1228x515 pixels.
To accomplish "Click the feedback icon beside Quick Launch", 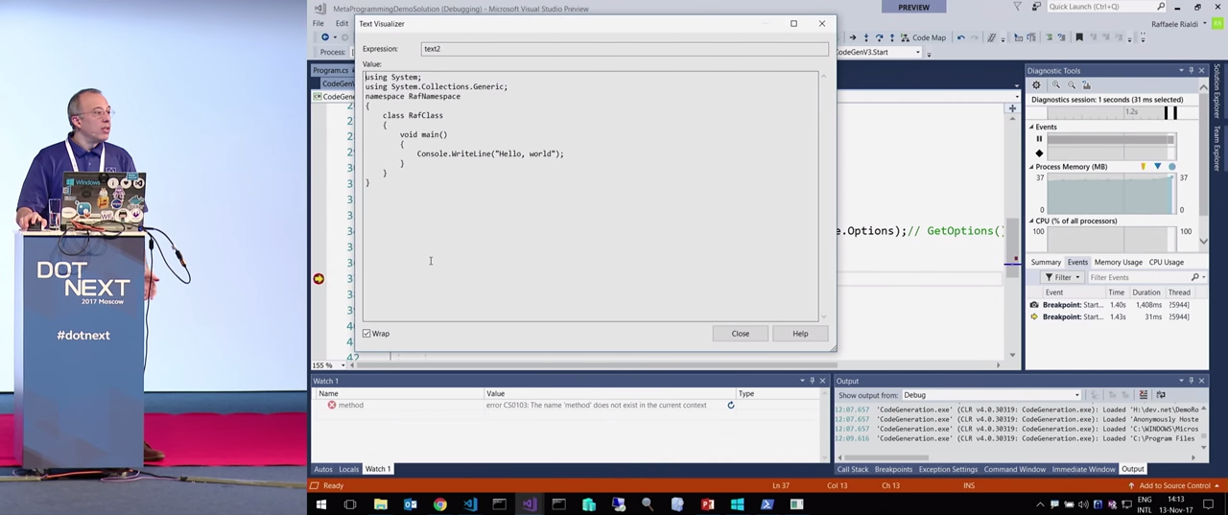I will [x=1035, y=7].
